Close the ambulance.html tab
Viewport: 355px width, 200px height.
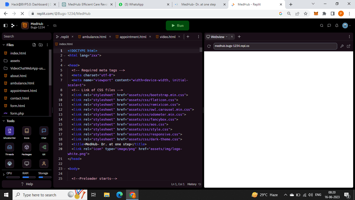coord(110,37)
